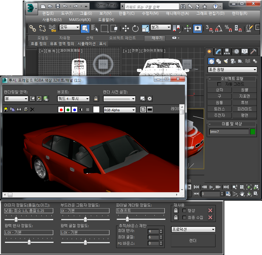This screenshot has width=262, height=255.
Task: Check the 형상 reuse checkbox
Action: [x=184, y=210]
